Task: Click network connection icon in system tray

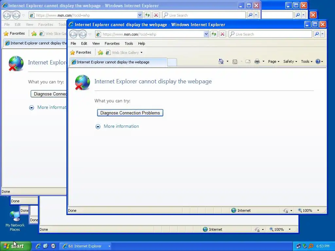Action: [x=298, y=246]
